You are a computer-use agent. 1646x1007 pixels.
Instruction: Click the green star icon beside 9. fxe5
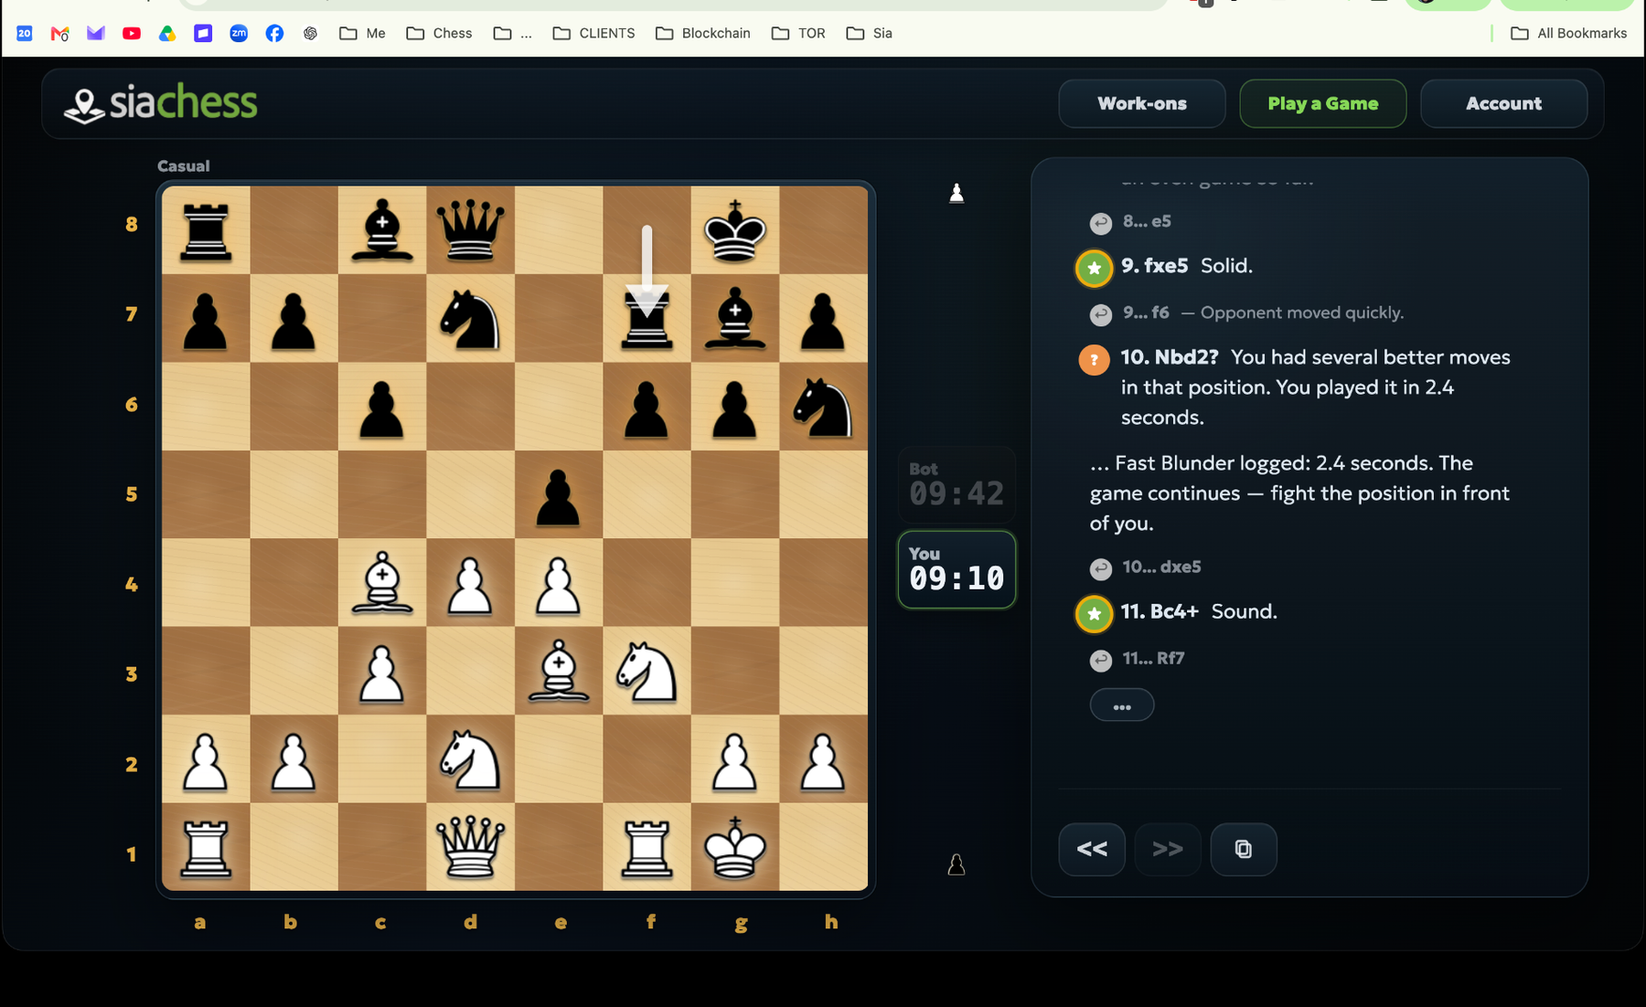point(1094,268)
